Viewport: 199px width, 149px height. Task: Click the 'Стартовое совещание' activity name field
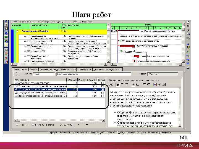(94, 74)
